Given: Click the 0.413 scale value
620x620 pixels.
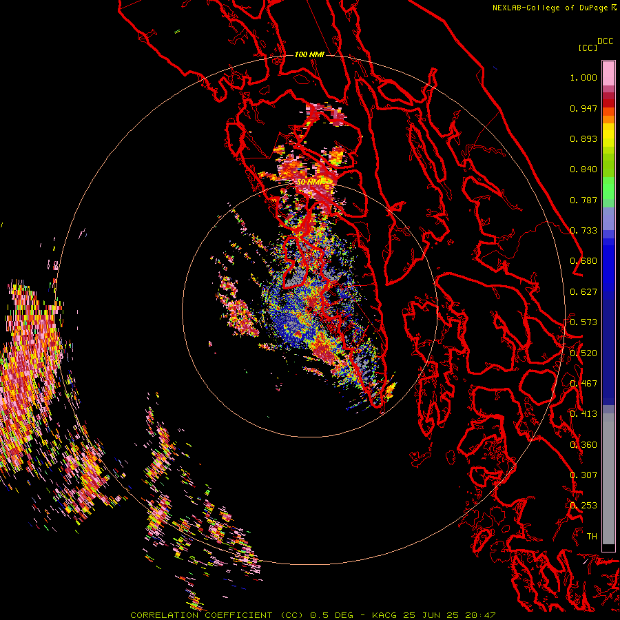Looking at the screenshot, I should click(583, 414).
